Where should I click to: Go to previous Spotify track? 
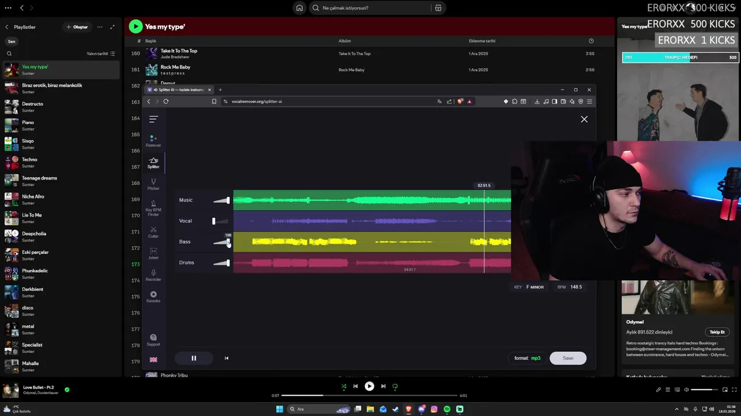(355, 387)
